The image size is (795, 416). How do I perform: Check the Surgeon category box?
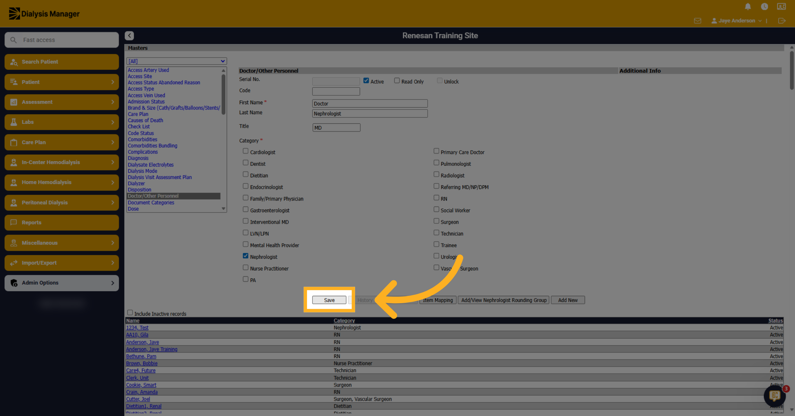tap(436, 221)
